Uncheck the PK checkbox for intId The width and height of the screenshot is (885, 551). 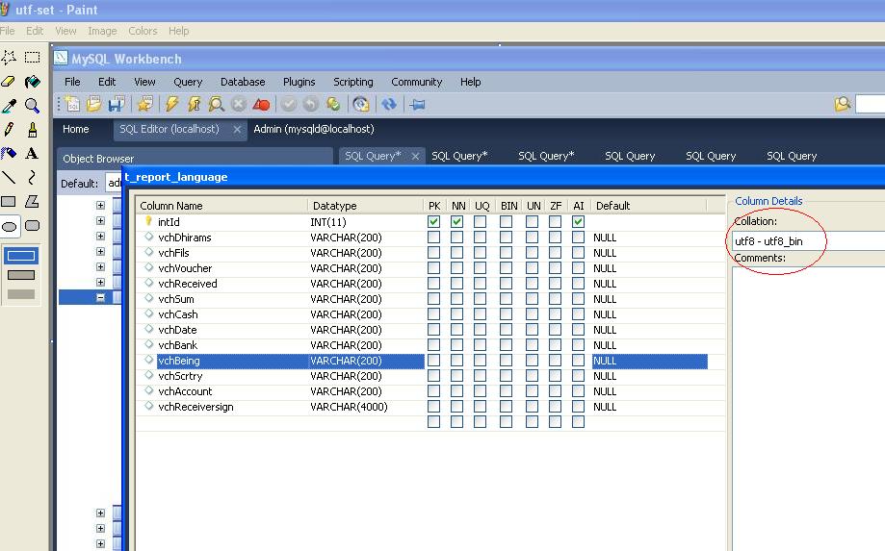(x=433, y=222)
